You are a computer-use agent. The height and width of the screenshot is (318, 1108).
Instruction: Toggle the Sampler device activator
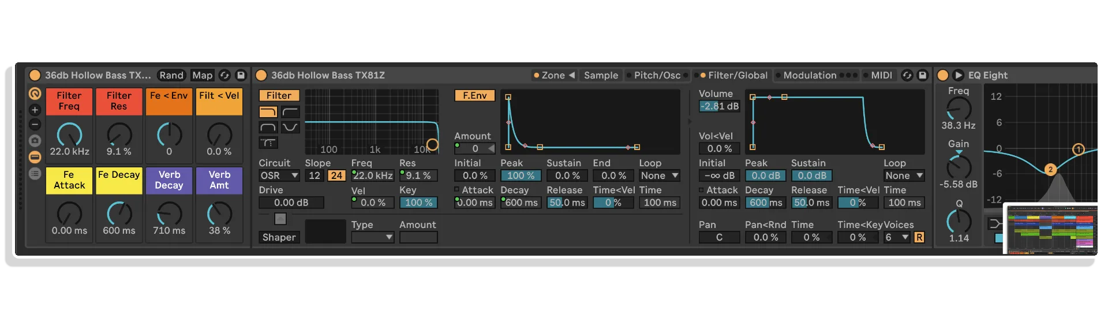point(261,75)
